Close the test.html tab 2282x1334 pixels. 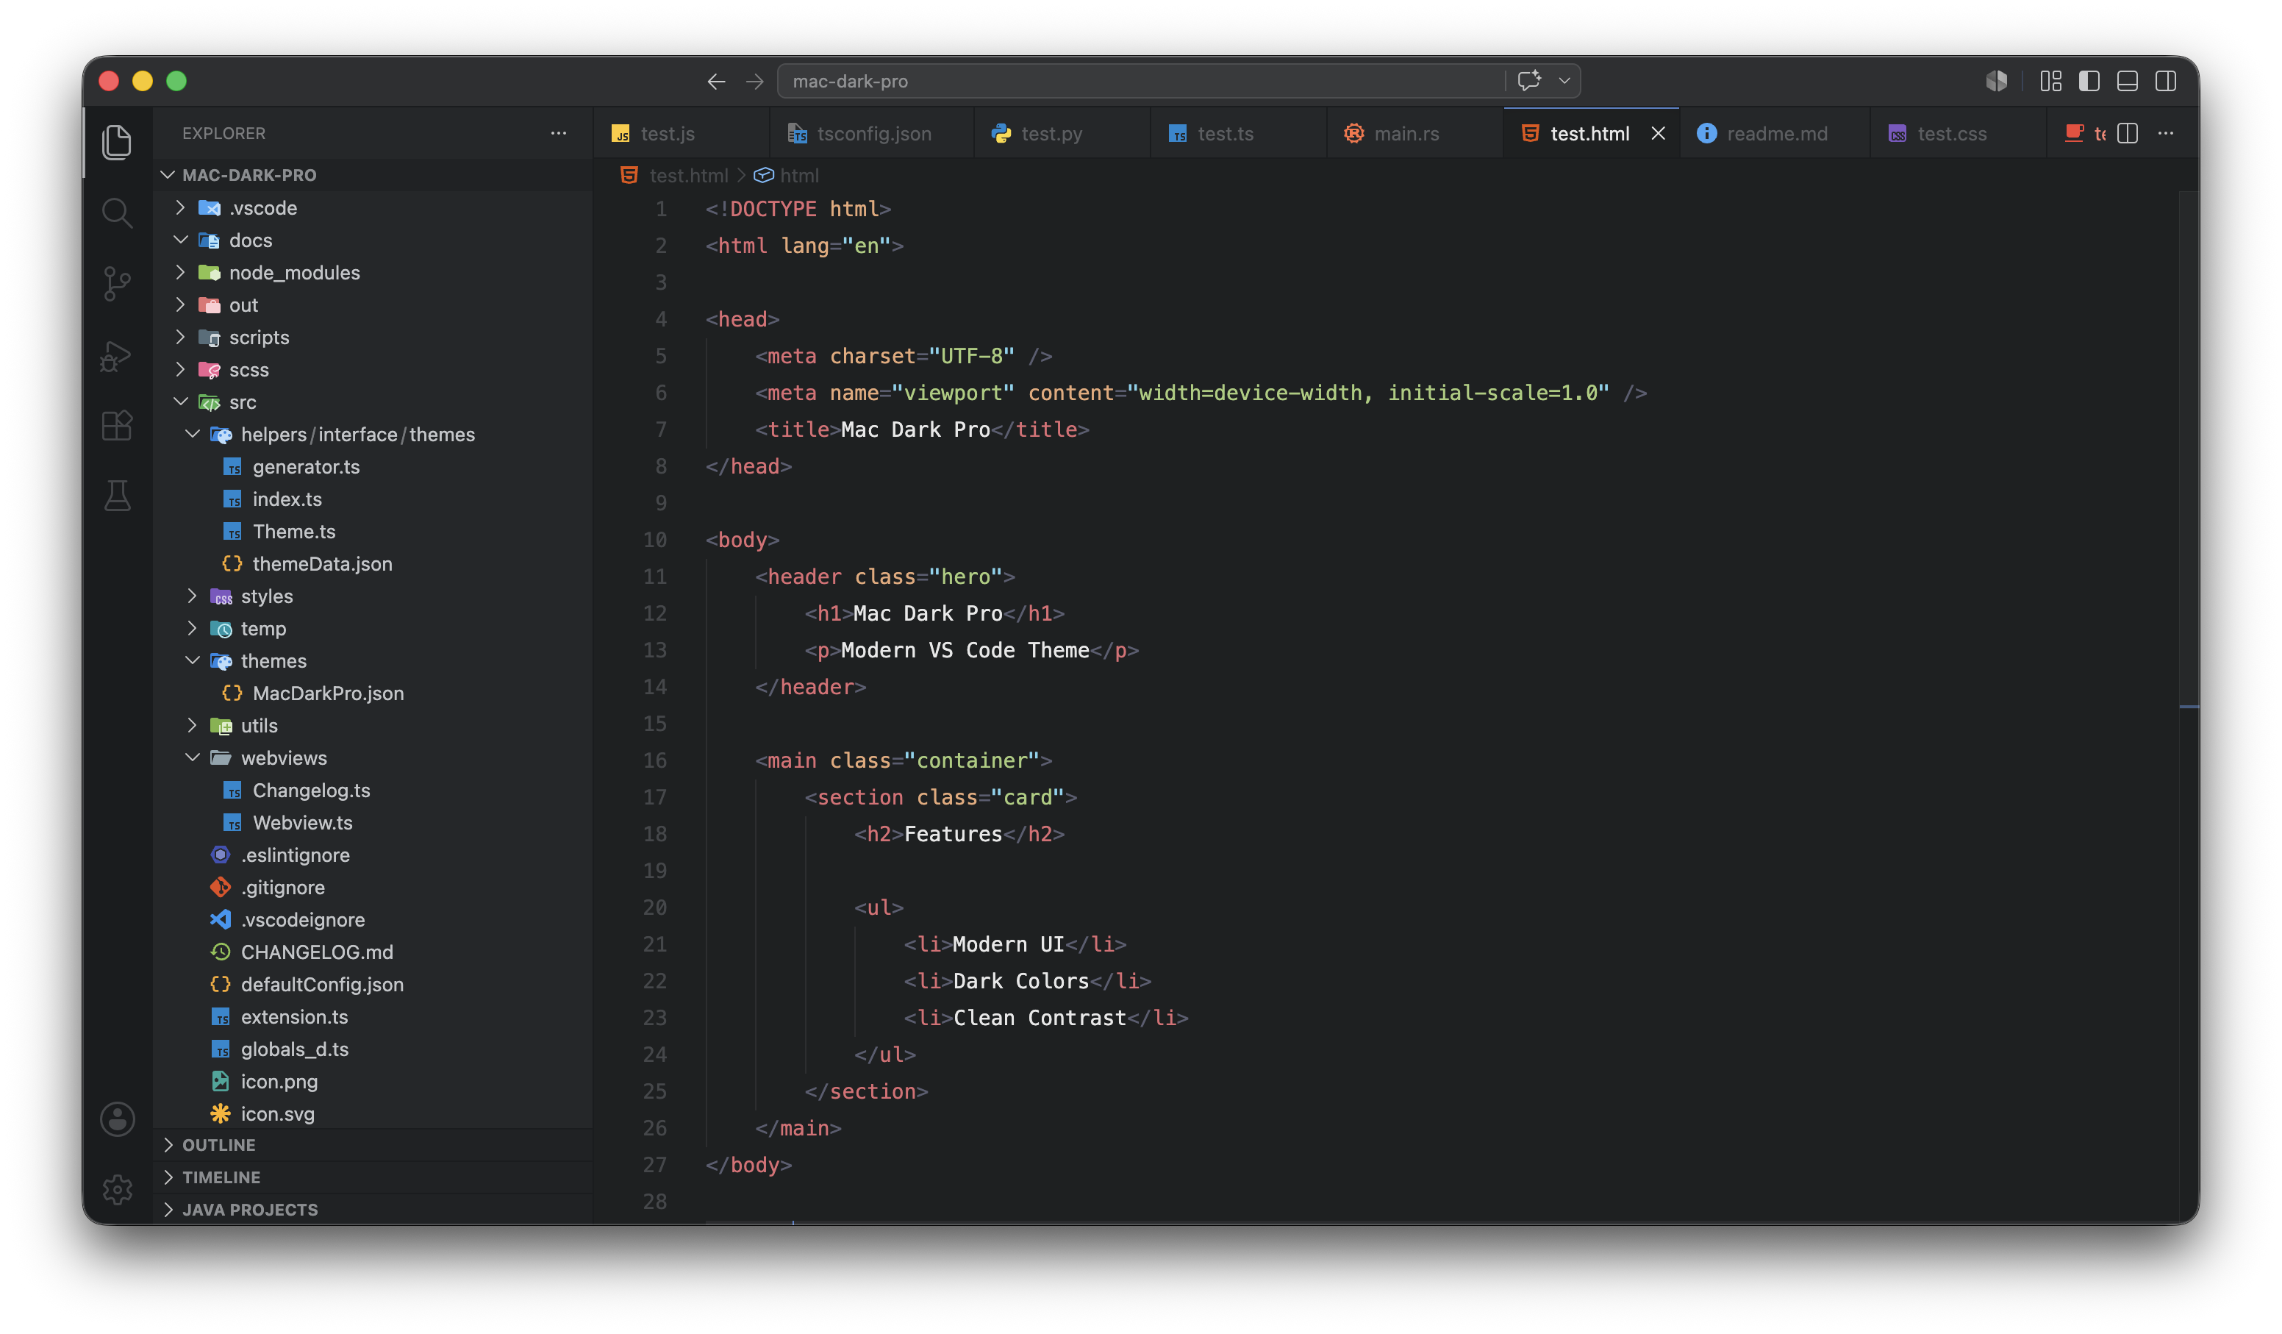click(x=1658, y=133)
